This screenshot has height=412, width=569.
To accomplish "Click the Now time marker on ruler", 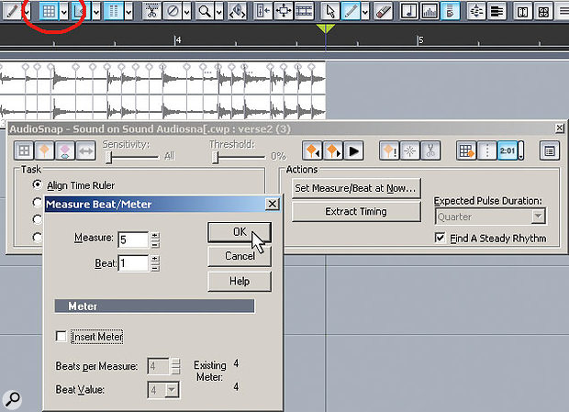I will (326, 28).
